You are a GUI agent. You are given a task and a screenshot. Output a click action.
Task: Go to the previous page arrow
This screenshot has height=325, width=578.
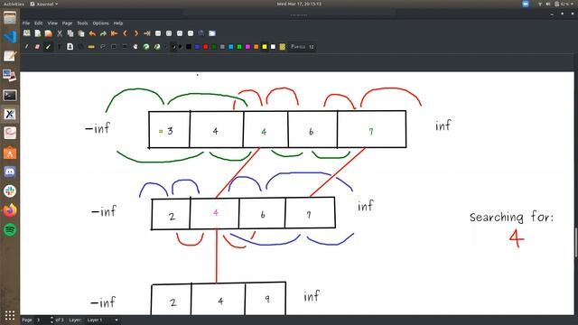[x=125, y=33]
